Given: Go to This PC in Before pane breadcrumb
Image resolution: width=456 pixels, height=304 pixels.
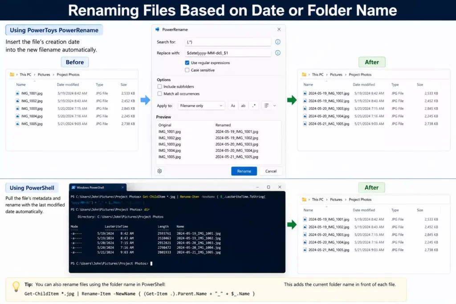Looking at the screenshot, I should pos(25,75).
